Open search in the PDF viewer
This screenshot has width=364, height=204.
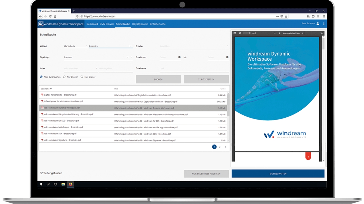pos(240,33)
